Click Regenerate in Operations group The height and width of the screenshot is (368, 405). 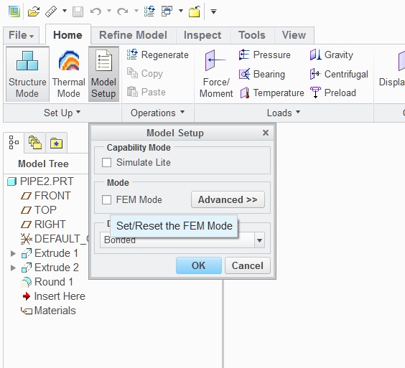tap(158, 55)
